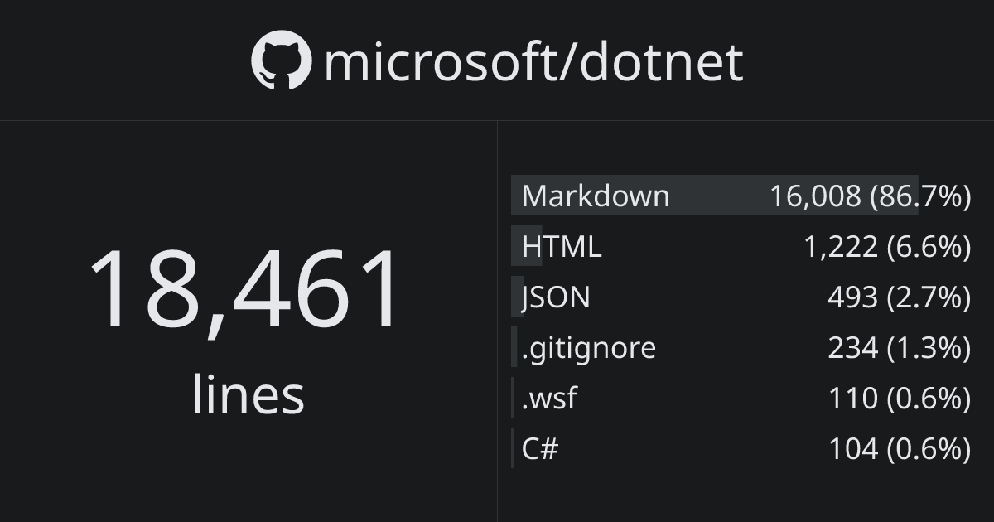Click the 234 (1.3%) .gitignore value
Viewport: 994px width, 522px height.
point(899,348)
